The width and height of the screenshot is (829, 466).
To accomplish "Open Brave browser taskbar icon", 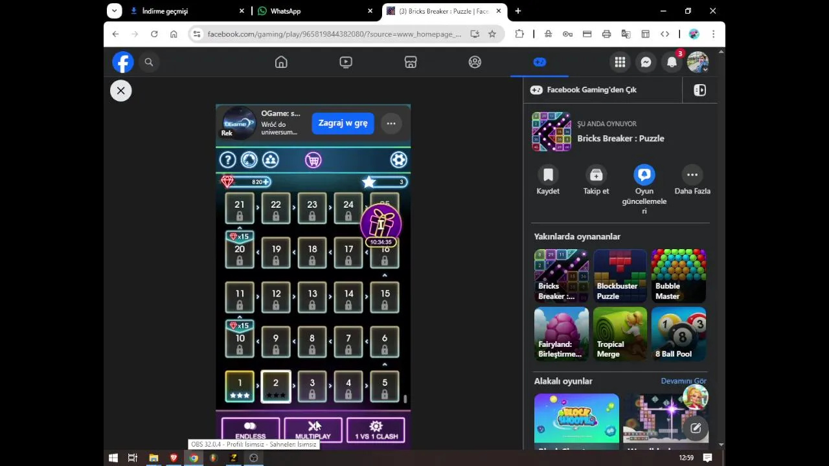I will point(174,458).
